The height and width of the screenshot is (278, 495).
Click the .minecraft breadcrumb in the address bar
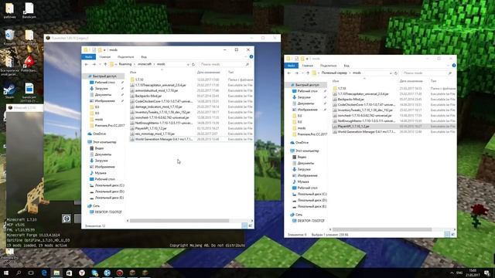pyautogui.click(x=145, y=64)
